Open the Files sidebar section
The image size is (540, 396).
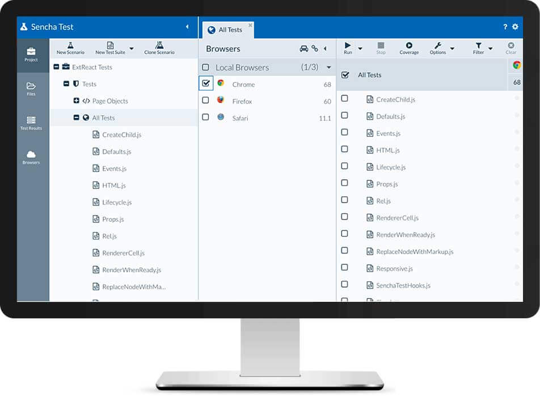point(31,89)
